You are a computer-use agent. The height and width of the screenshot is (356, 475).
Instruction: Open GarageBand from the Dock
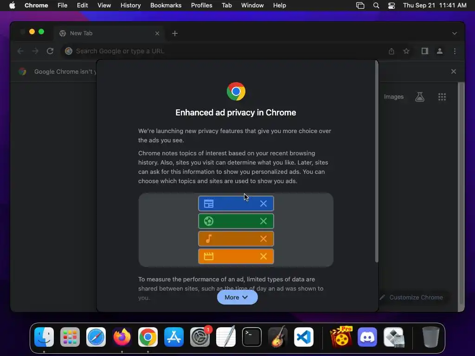[278, 337]
